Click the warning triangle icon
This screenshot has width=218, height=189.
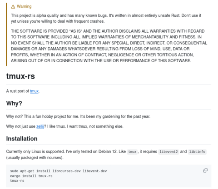click(13, 7)
